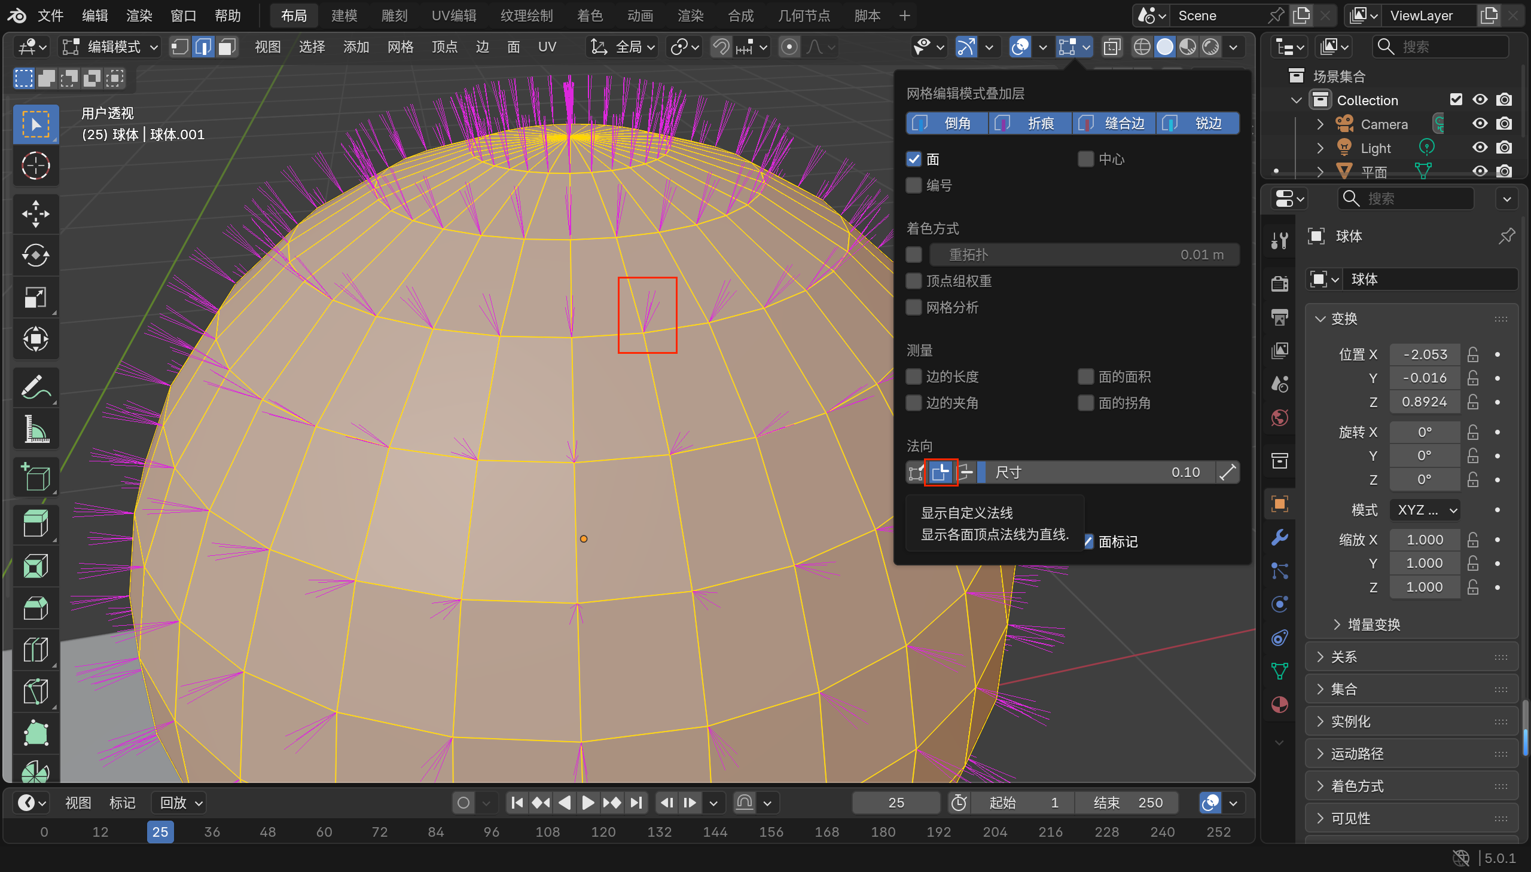1531x872 pixels.
Task: Choose the Measure ruler tool
Action: [35, 429]
